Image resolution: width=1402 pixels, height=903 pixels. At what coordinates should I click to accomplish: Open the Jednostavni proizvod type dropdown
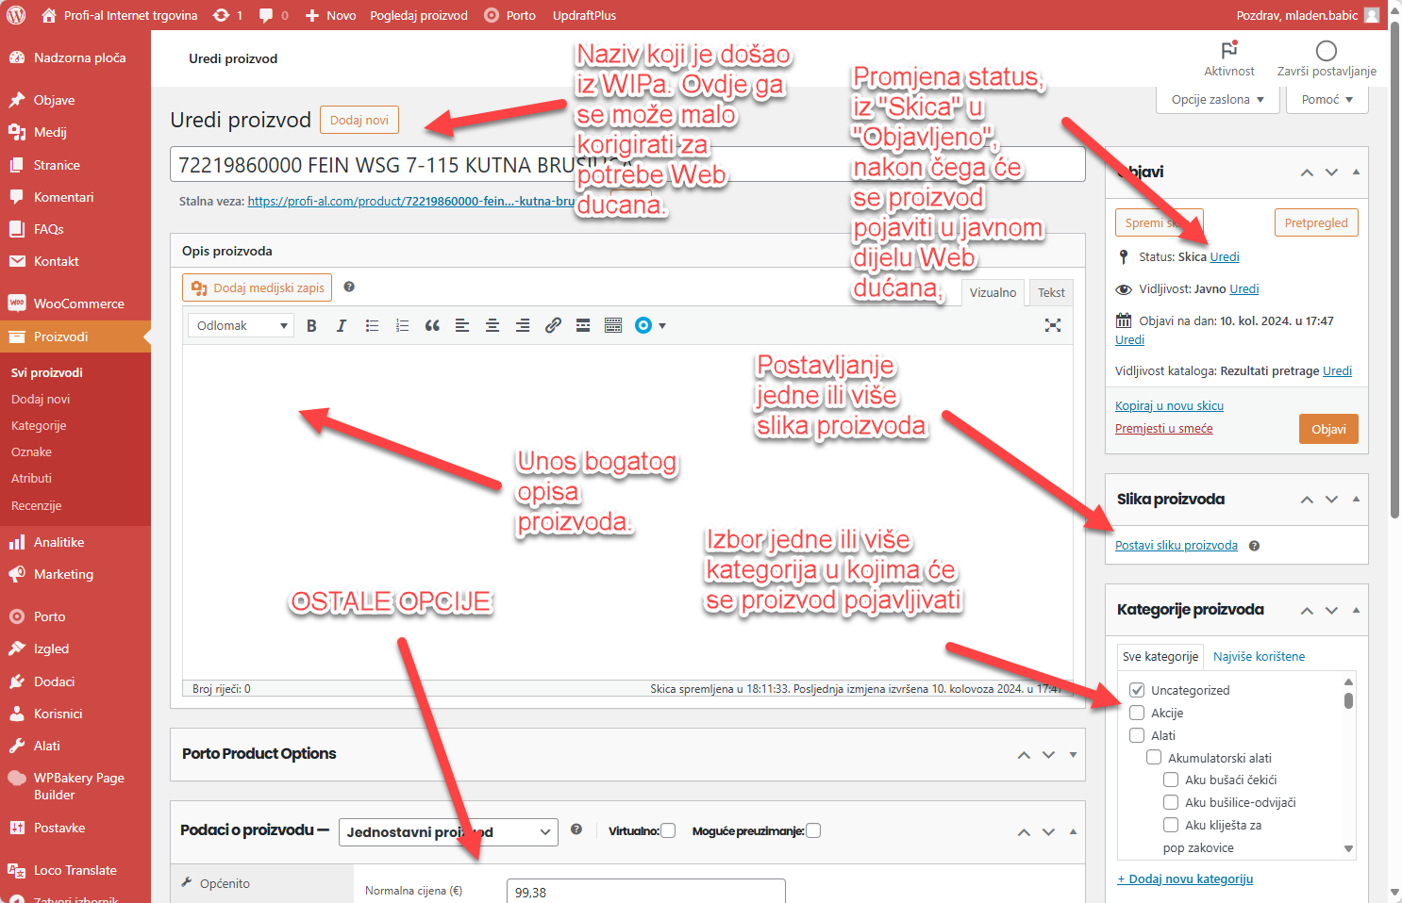pyautogui.click(x=447, y=831)
